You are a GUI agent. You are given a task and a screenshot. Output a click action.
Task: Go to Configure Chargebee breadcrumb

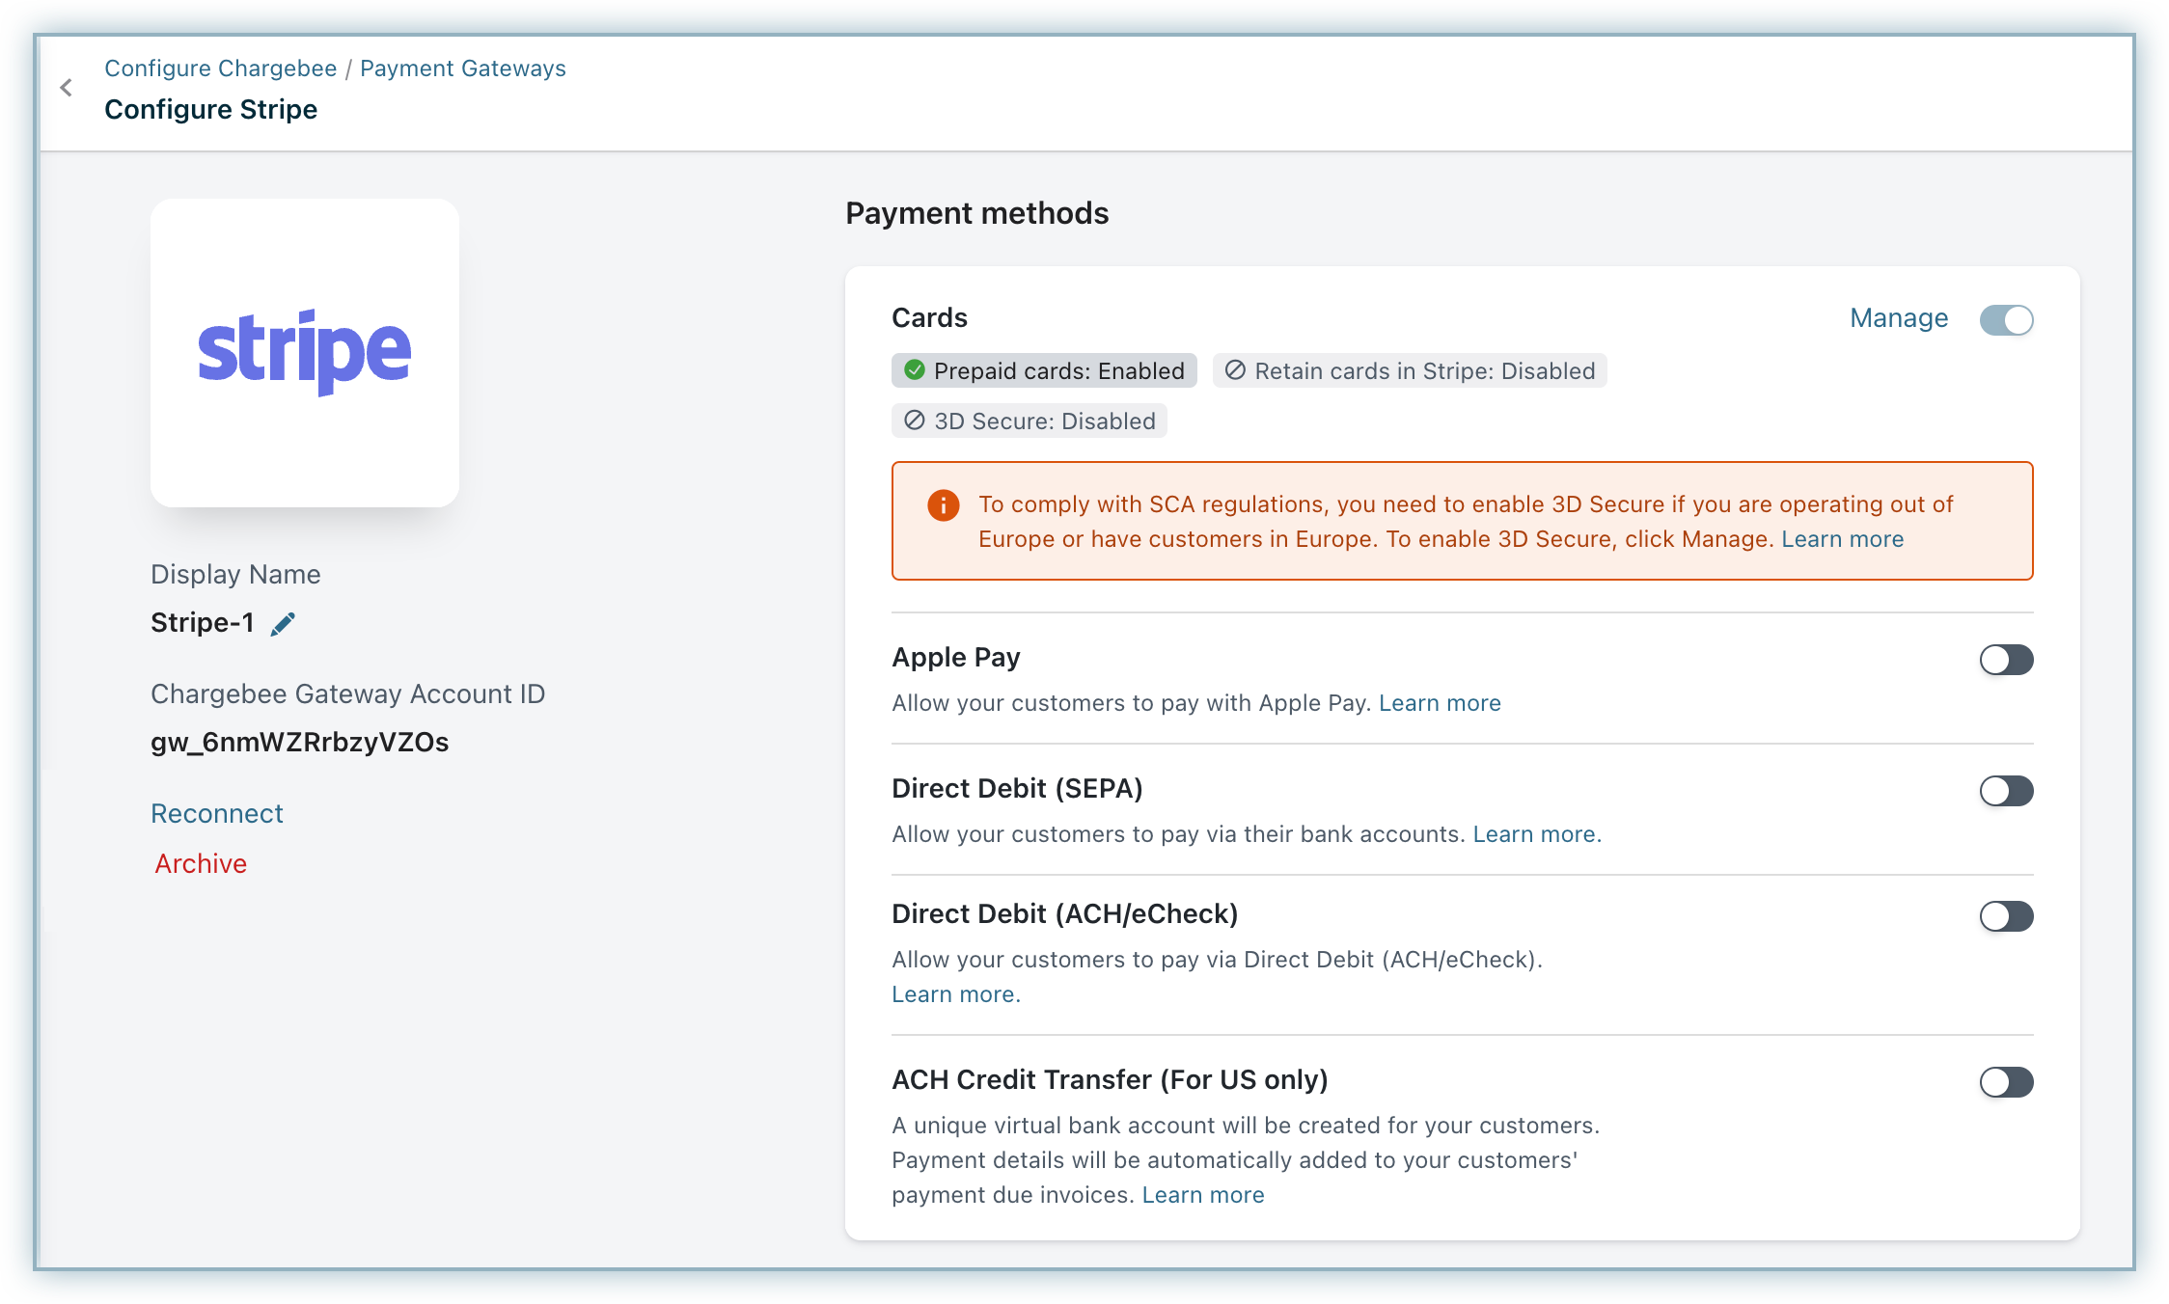tap(220, 68)
